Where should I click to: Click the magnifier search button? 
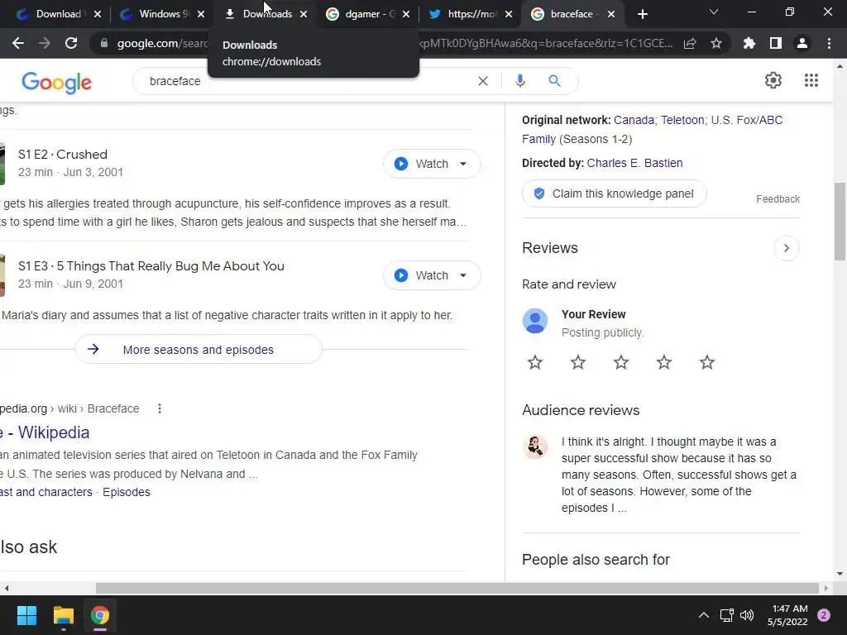pyautogui.click(x=554, y=81)
